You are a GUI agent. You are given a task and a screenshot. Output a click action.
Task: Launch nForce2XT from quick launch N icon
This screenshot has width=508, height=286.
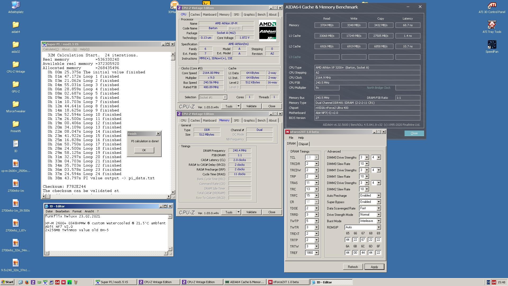[63, 282]
